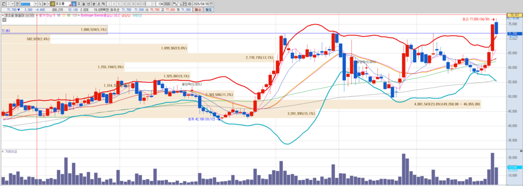The image size is (523, 186).
Task: Open the calendar date picker icon
Action: click(x=211, y=4)
